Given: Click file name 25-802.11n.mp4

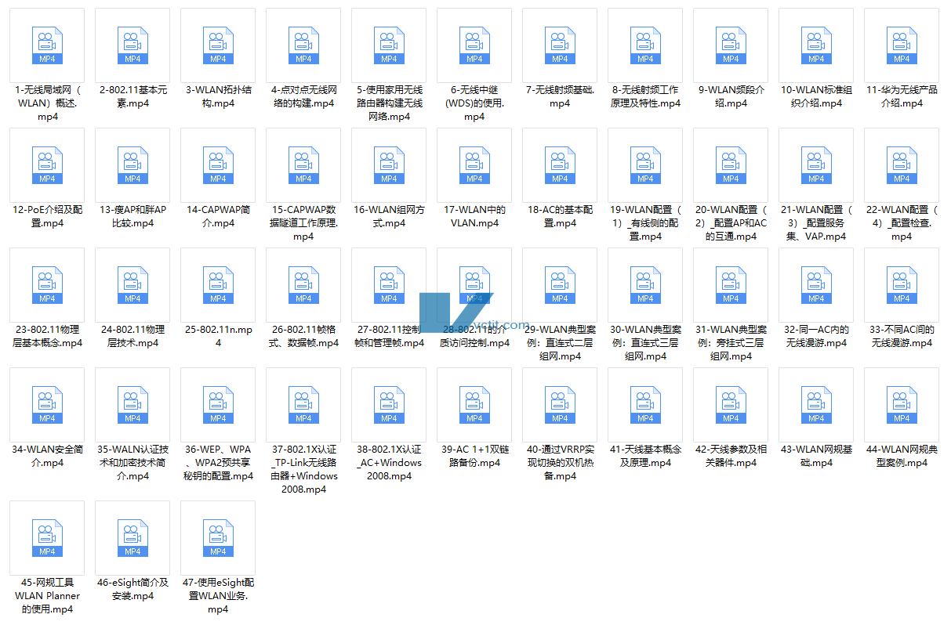Looking at the screenshot, I should point(218,336).
